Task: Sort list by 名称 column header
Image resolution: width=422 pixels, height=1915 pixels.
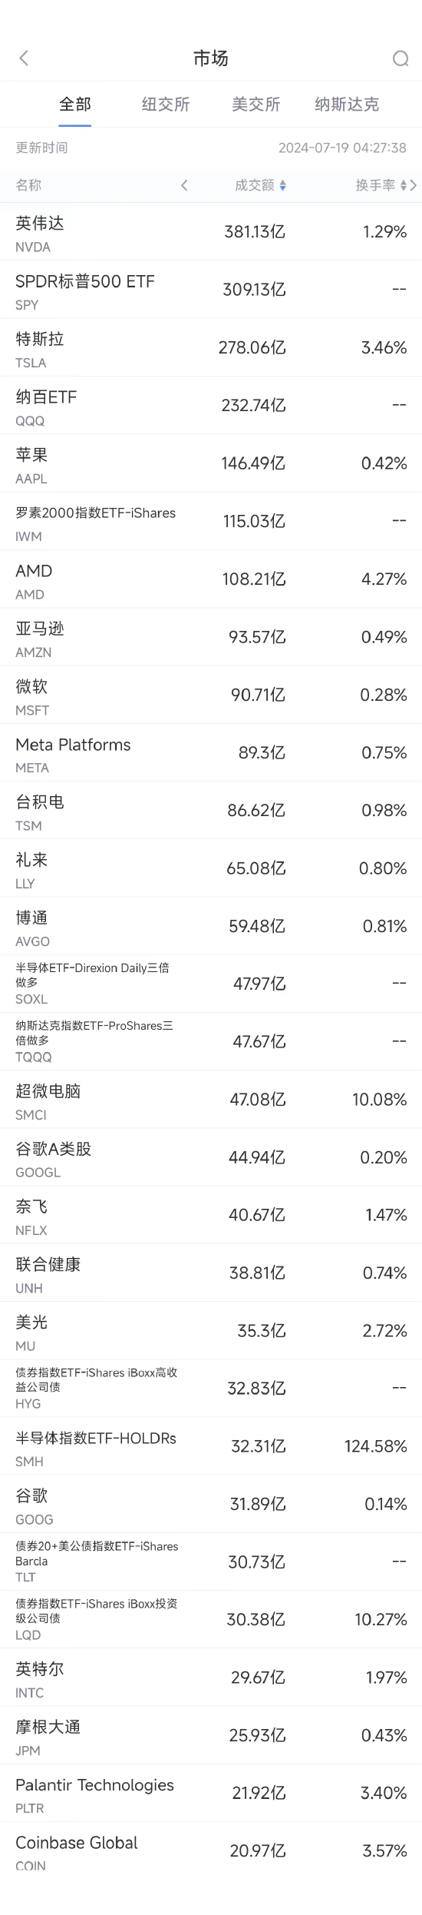Action: [28, 185]
